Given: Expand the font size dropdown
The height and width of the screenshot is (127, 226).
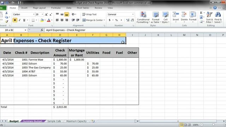Looking at the screenshot, I should coord(42,14).
